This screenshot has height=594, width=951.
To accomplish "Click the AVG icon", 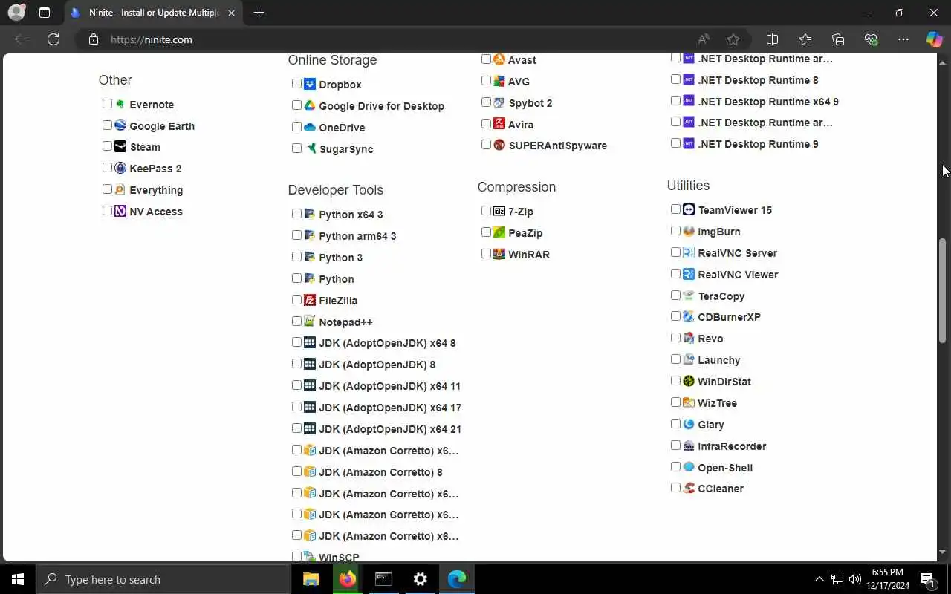I will pos(499,82).
